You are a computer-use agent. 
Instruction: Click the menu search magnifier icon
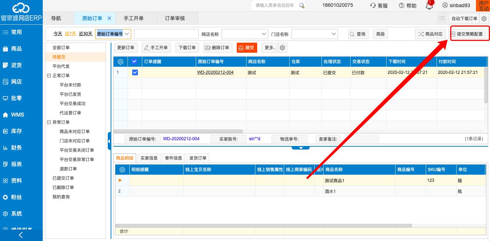[x=302, y=5]
